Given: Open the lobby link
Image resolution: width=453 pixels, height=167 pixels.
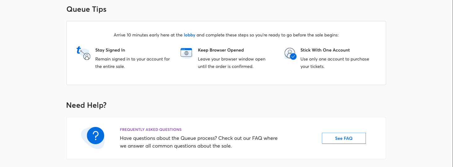Looking at the screenshot, I should [x=189, y=35].
